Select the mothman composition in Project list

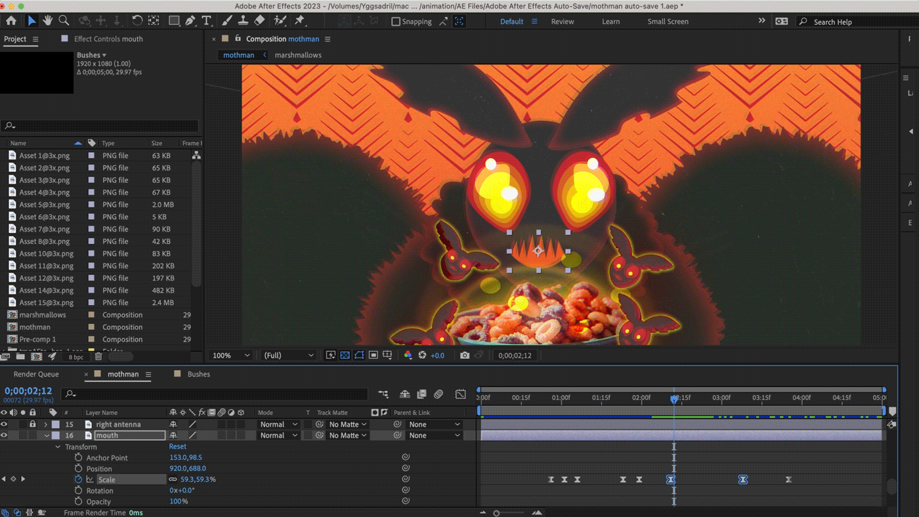(35, 327)
